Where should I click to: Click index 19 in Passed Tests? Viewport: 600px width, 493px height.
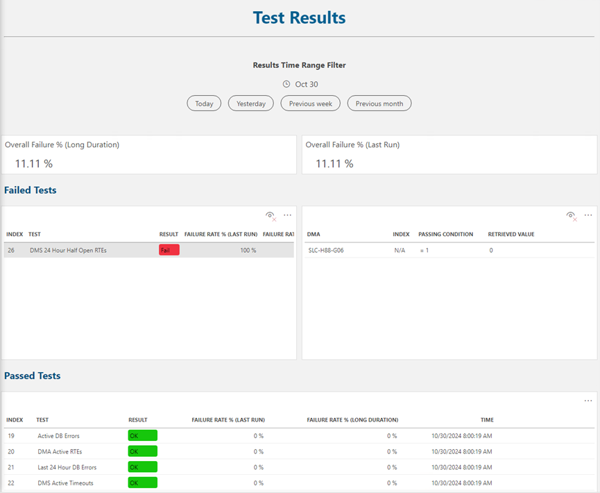pos(11,436)
